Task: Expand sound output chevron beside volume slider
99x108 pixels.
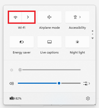Action: pos(89,83)
